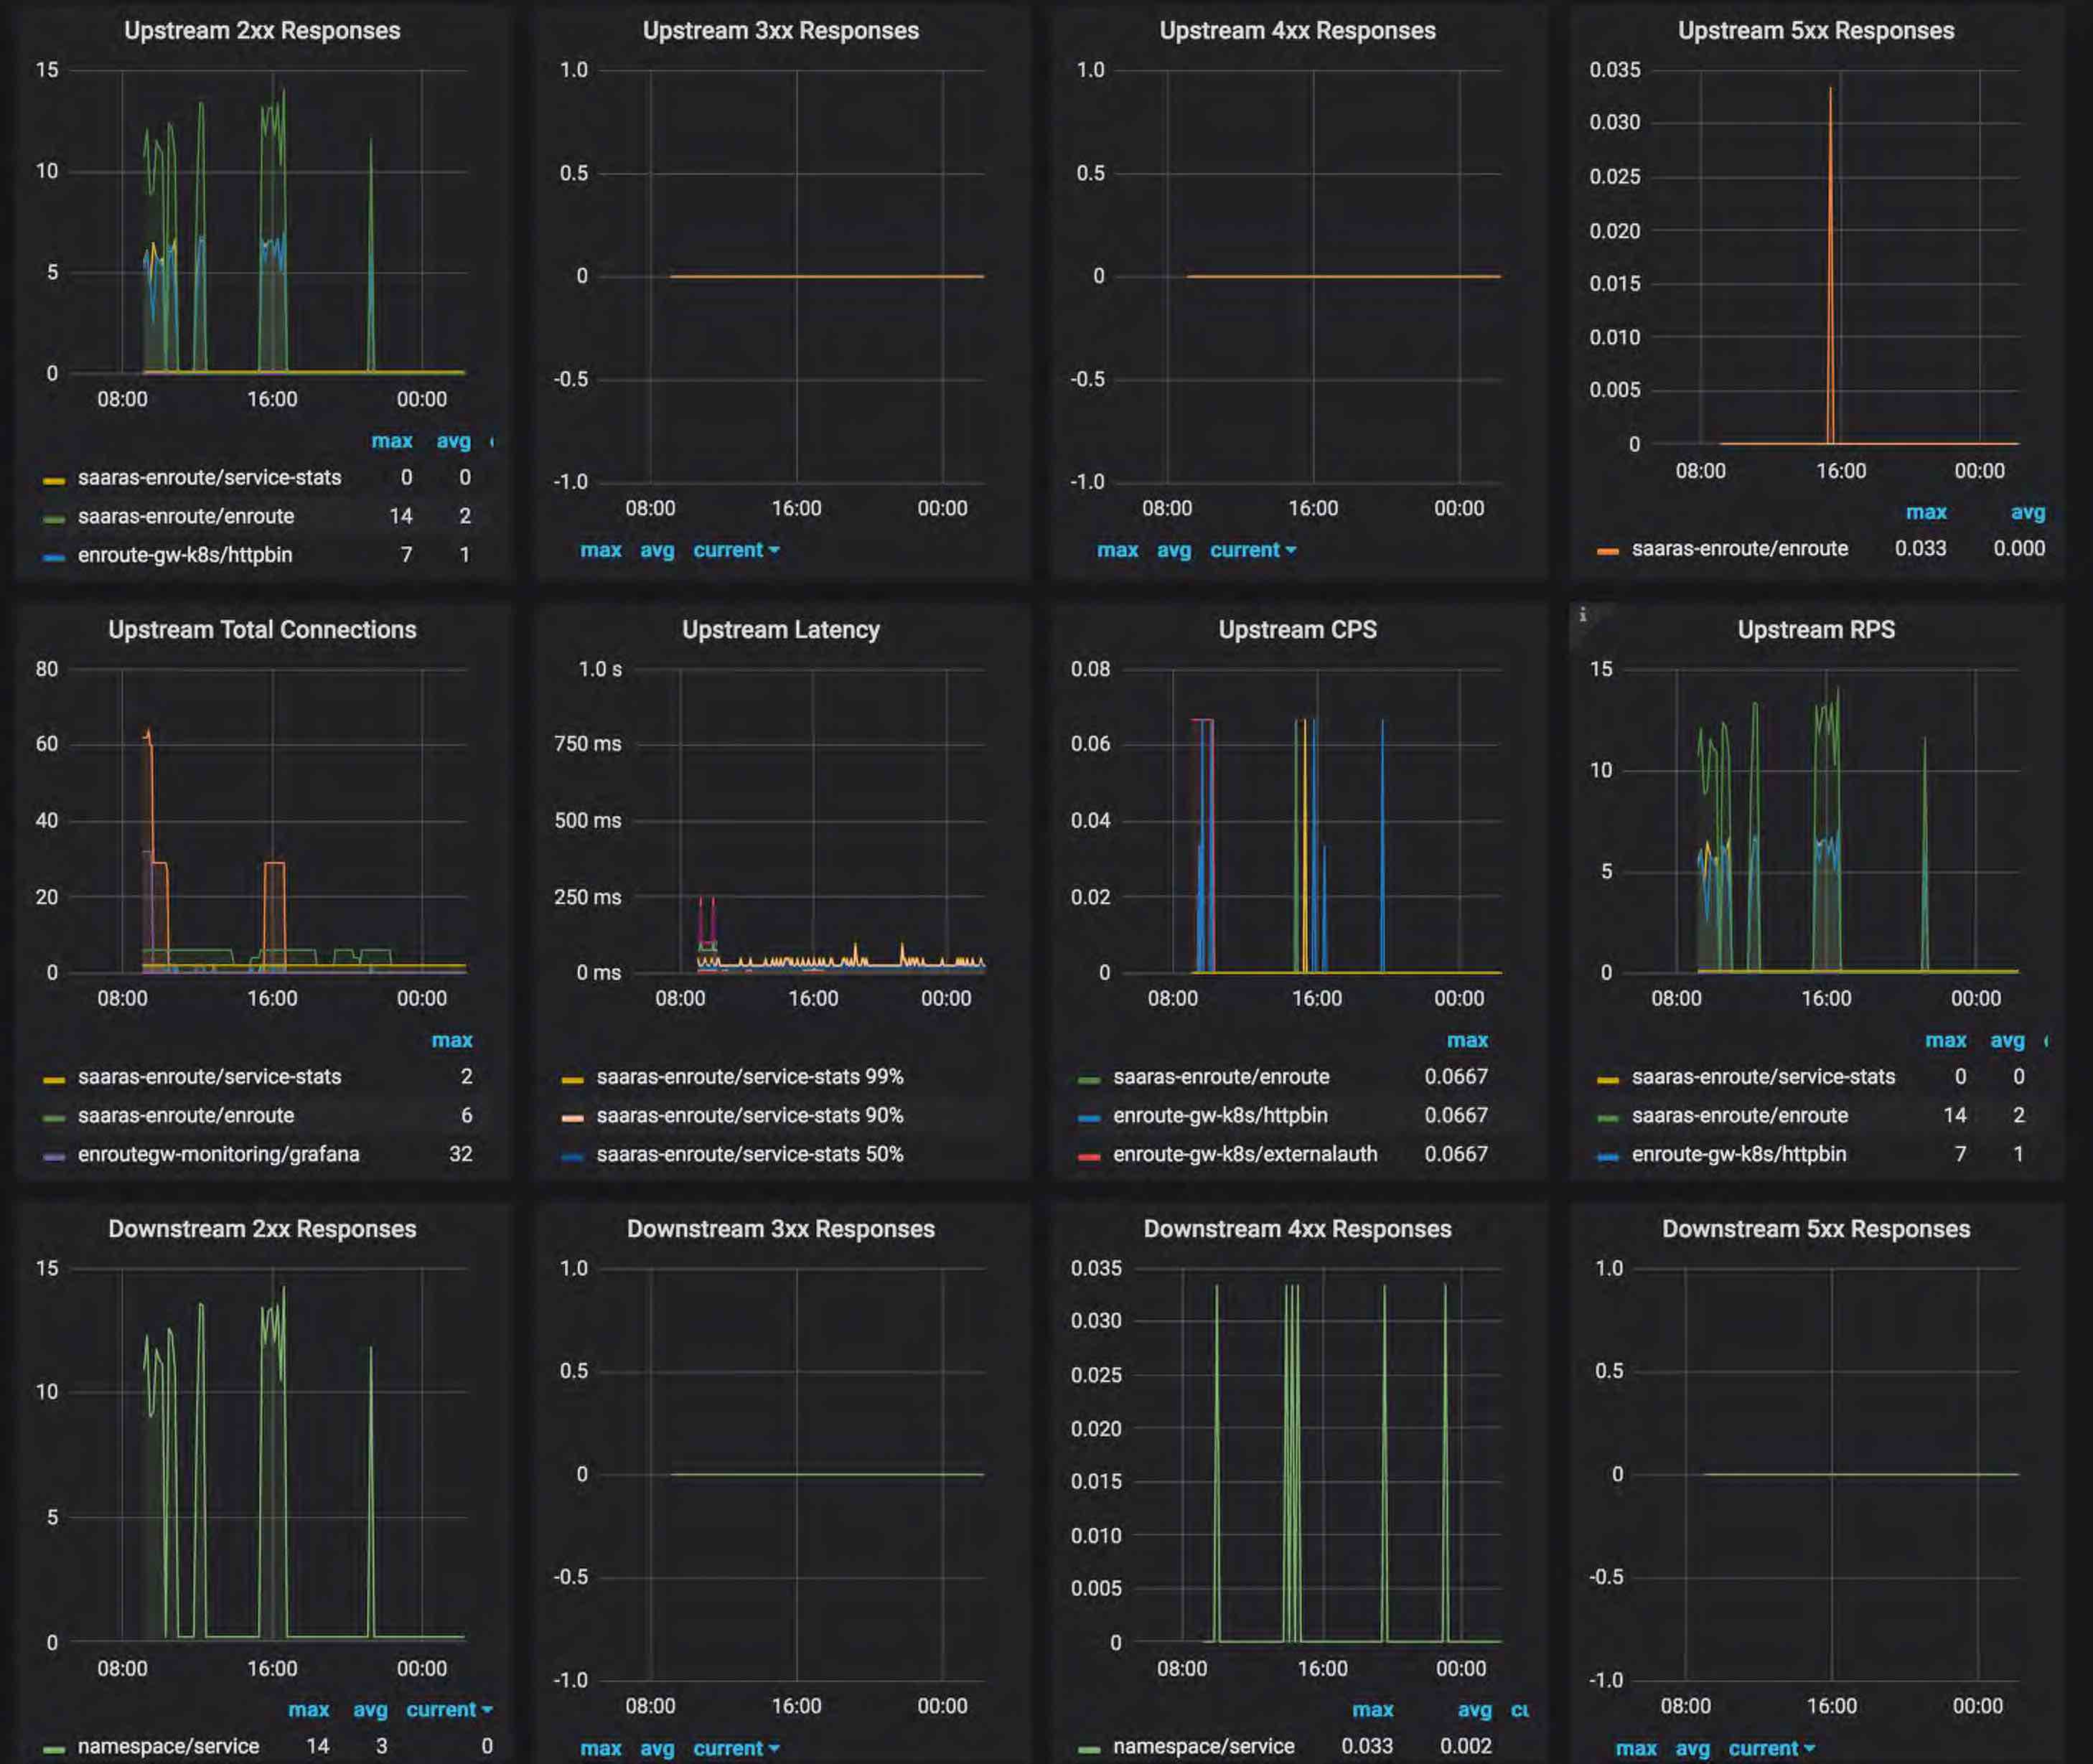Sort Upstream 2xx legend by max header
Screen dimensions: 2093x1764
[392, 441]
